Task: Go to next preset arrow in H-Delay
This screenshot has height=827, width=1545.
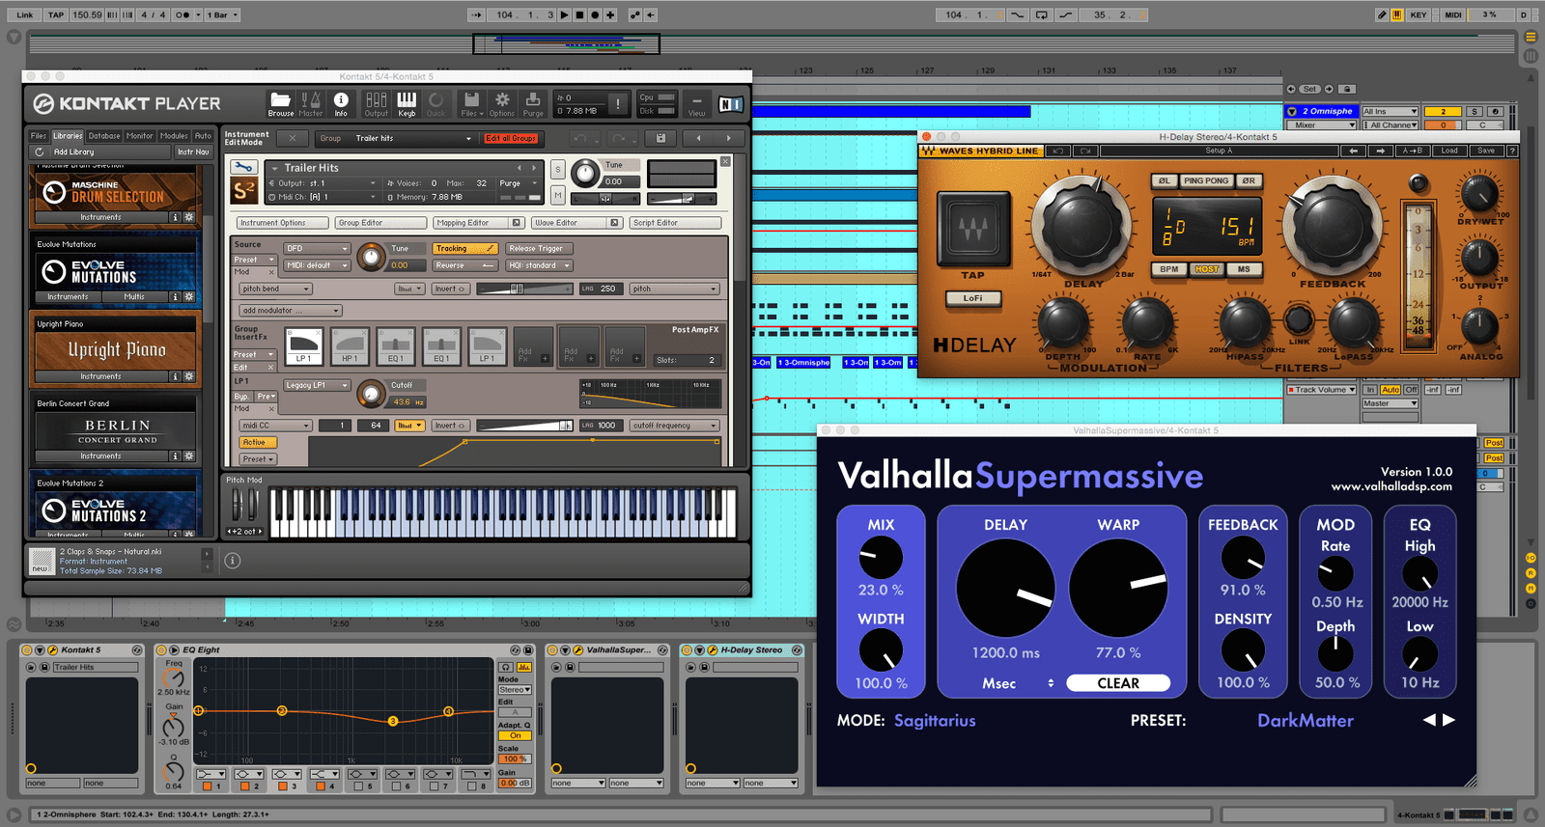Action: point(1381,151)
